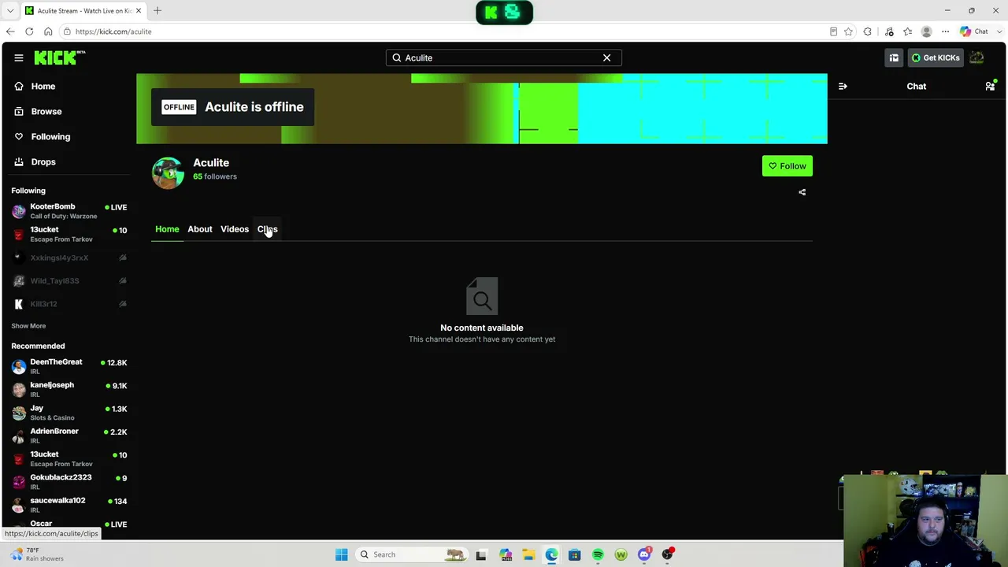This screenshot has height=567, width=1008.
Task: Click the 65 followers count text
Action: [215, 176]
